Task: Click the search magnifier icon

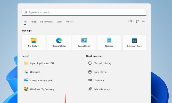Action: (26, 12)
